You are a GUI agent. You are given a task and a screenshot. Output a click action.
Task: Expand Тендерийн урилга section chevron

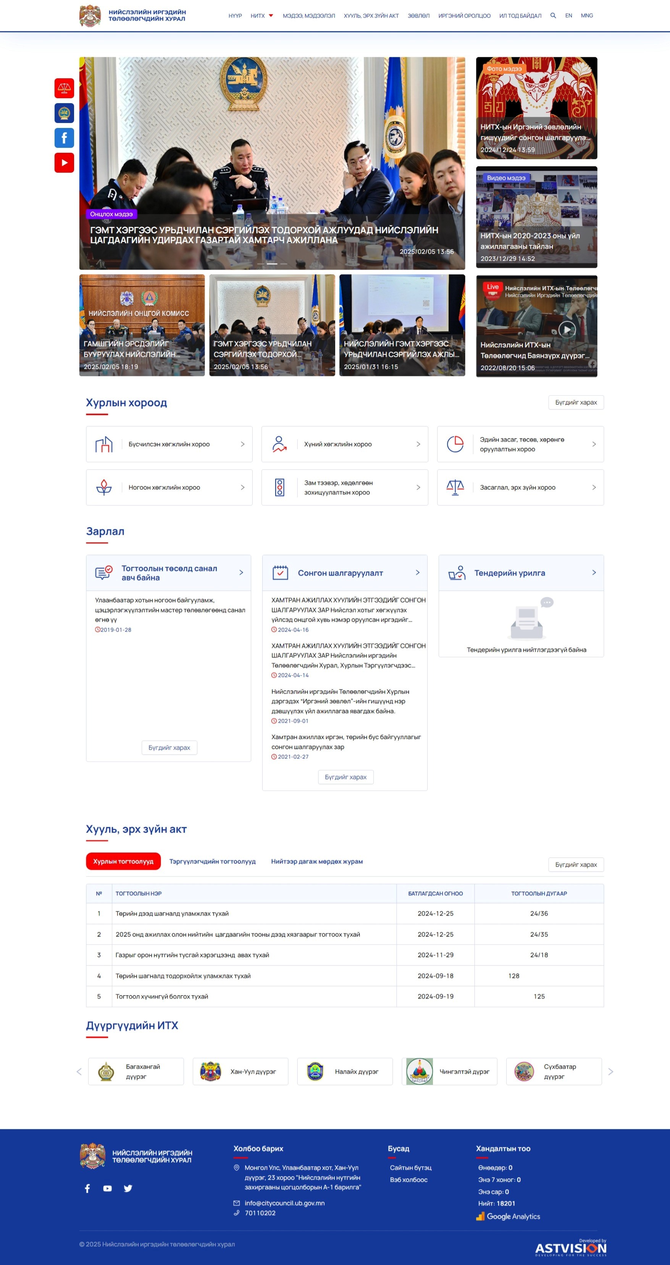594,573
